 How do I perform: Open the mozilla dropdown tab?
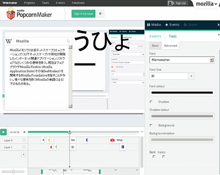(206, 4)
